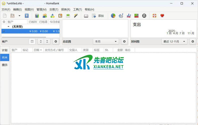
Task: Open the statistics pie chart report
Action: click(x=113, y=16)
